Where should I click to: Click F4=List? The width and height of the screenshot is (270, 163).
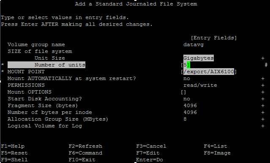click(x=215, y=146)
